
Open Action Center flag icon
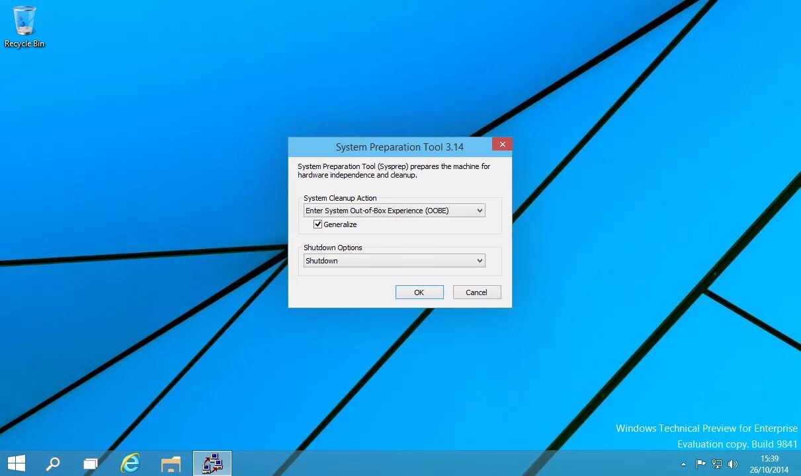coord(701,463)
